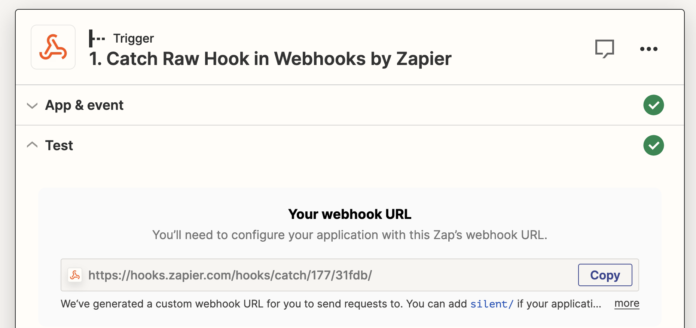Click the webhook URL text field
The width and height of the screenshot is (696, 328).
point(230,275)
